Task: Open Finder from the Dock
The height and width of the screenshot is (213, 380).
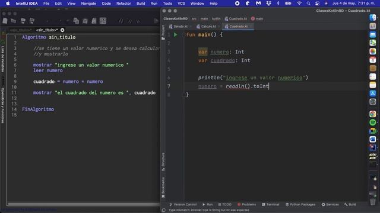Action: 373,17
